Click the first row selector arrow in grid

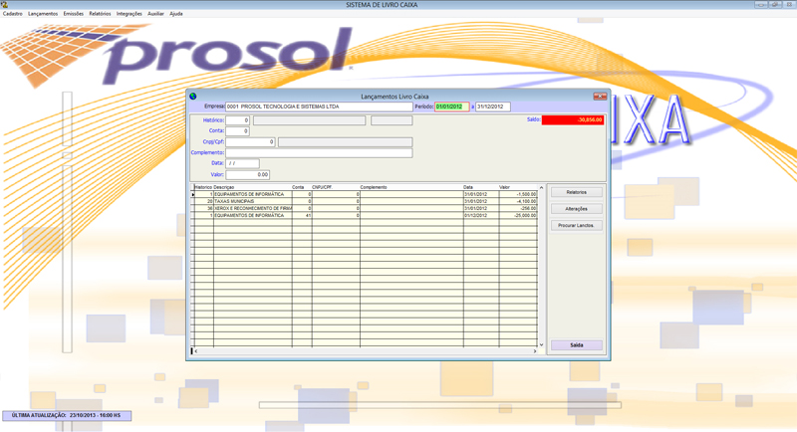(192, 194)
